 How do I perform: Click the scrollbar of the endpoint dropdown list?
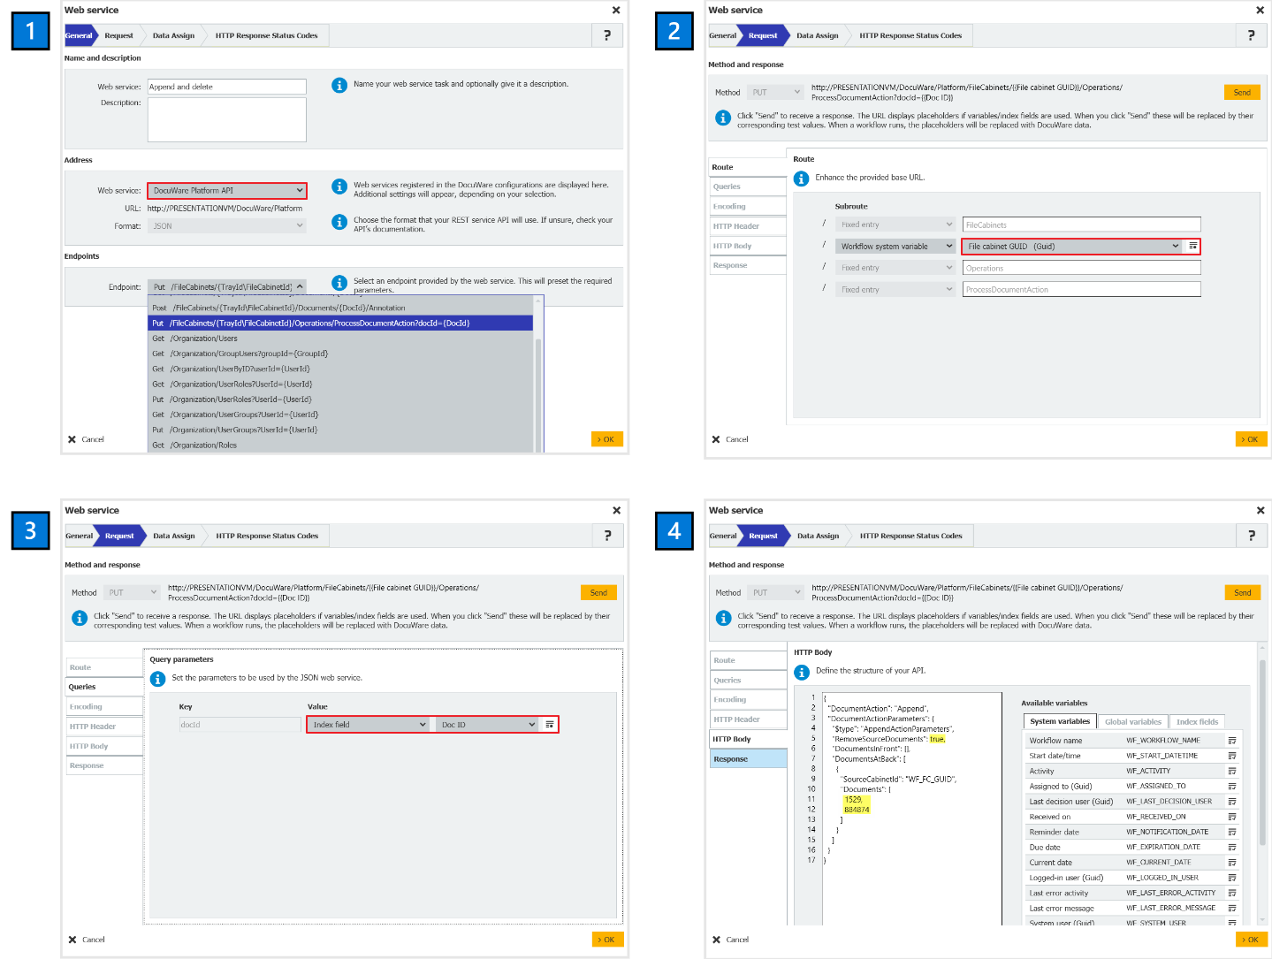[537, 389]
